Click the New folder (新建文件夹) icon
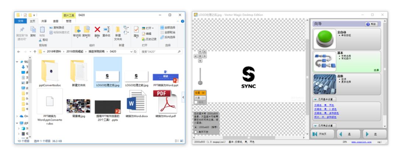Image resolution: width=397 pixels, height=162 pixels. tap(118, 30)
